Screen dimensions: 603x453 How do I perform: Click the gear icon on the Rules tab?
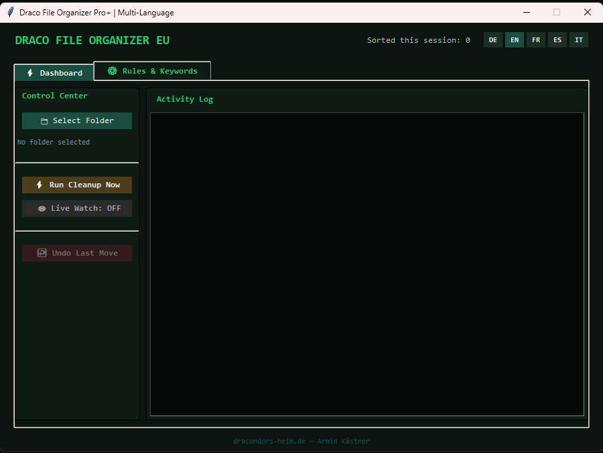click(x=113, y=71)
